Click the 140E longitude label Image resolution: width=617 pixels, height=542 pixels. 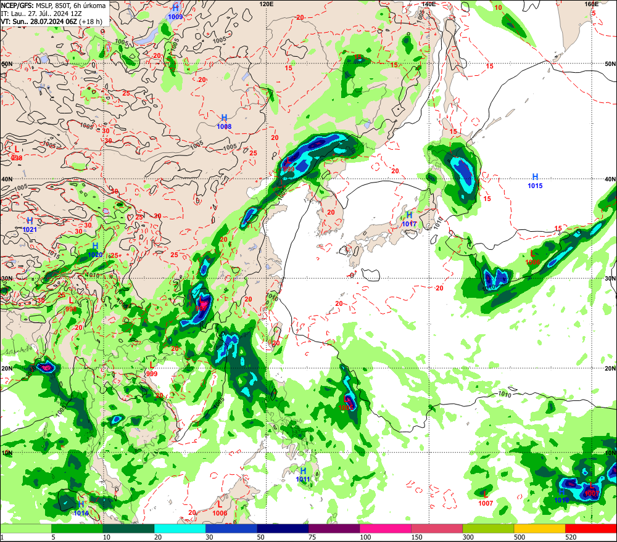click(x=428, y=4)
